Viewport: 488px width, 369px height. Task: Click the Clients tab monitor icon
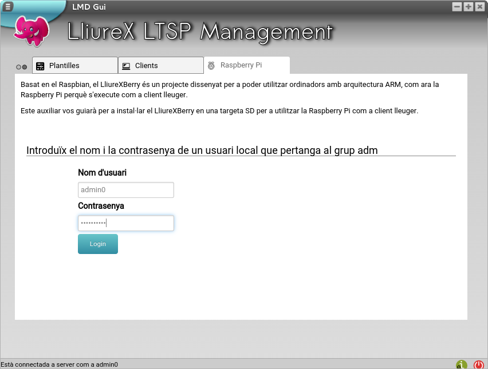(x=126, y=66)
